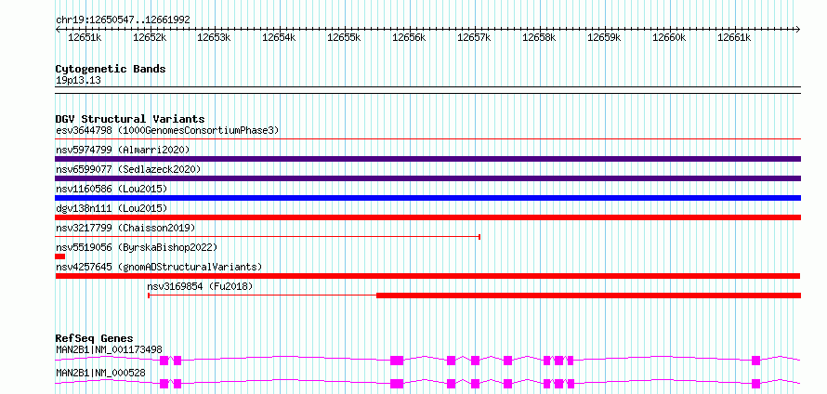Open variant label nsv5519056 (ByrskaBishop2022)
This screenshot has width=827, height=394.
point(137,247)
